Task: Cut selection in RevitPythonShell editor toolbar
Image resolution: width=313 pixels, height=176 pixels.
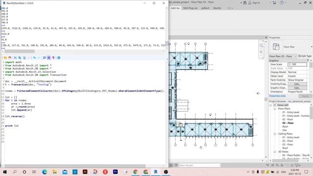Action: point(15,58)
